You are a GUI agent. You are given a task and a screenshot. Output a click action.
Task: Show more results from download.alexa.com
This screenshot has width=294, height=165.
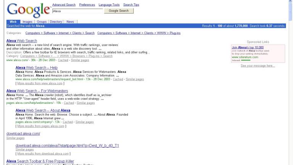coord(43,154)
